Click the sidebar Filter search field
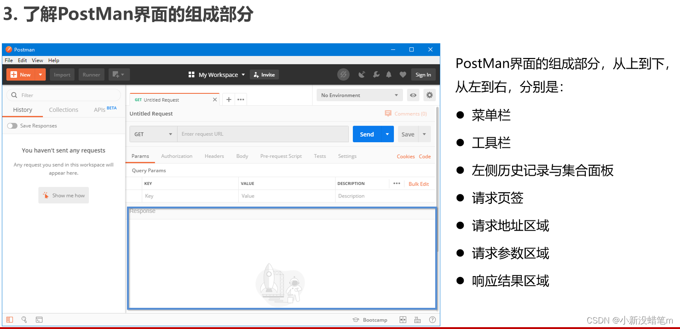 [63, 95]
